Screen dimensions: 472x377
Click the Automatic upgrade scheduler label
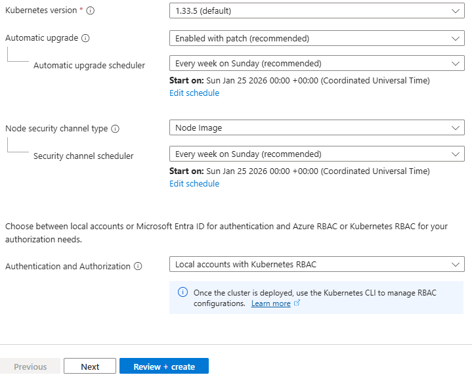(x=89, y=65)
